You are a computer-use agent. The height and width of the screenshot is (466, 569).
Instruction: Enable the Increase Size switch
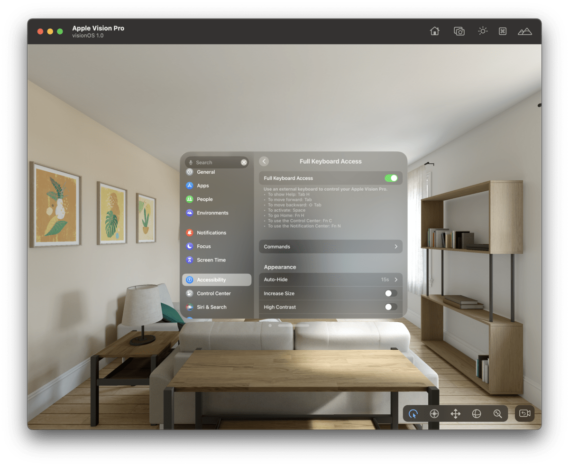tap(391, 293)
